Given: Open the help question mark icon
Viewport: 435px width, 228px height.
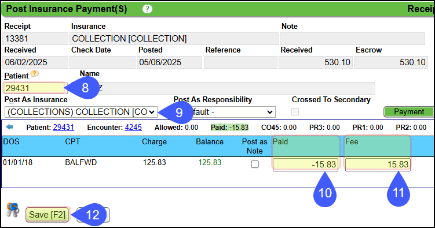Looking at the screenshot, I should click(x=147, y=9).
